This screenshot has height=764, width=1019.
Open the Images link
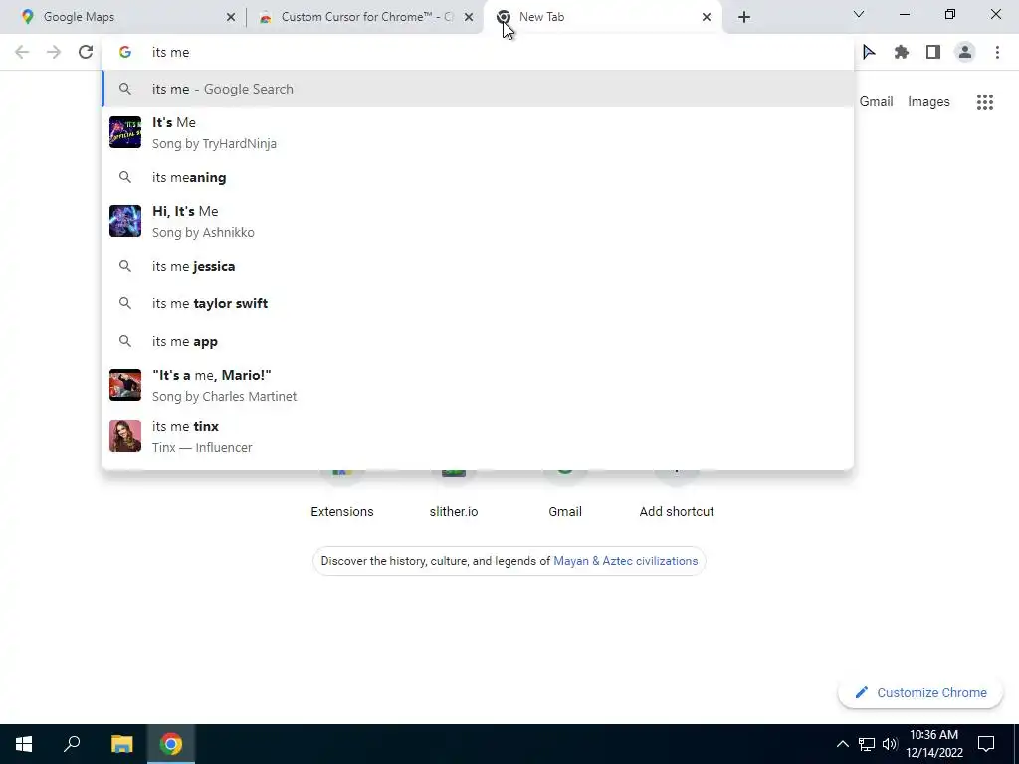(x=928, y=102)
